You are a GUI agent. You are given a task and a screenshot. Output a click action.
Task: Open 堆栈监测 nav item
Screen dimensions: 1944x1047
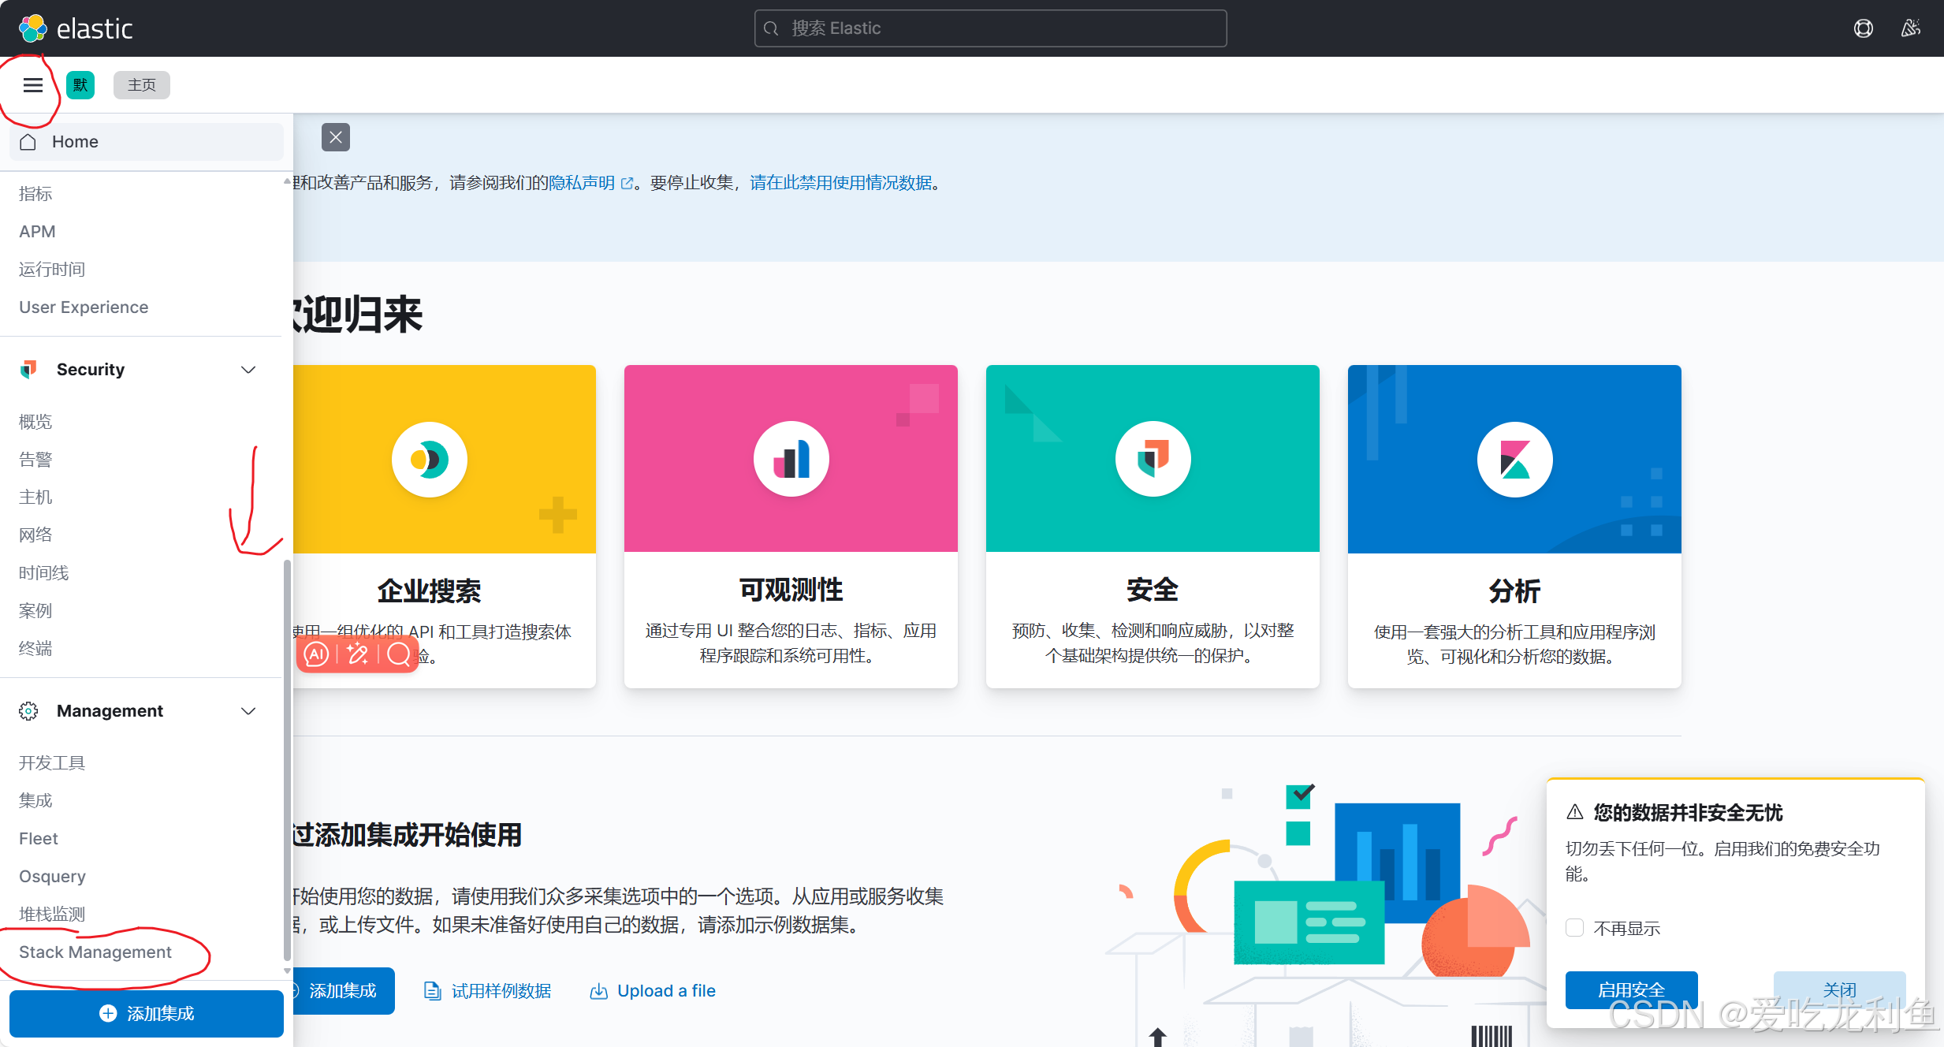coord(52,915)
